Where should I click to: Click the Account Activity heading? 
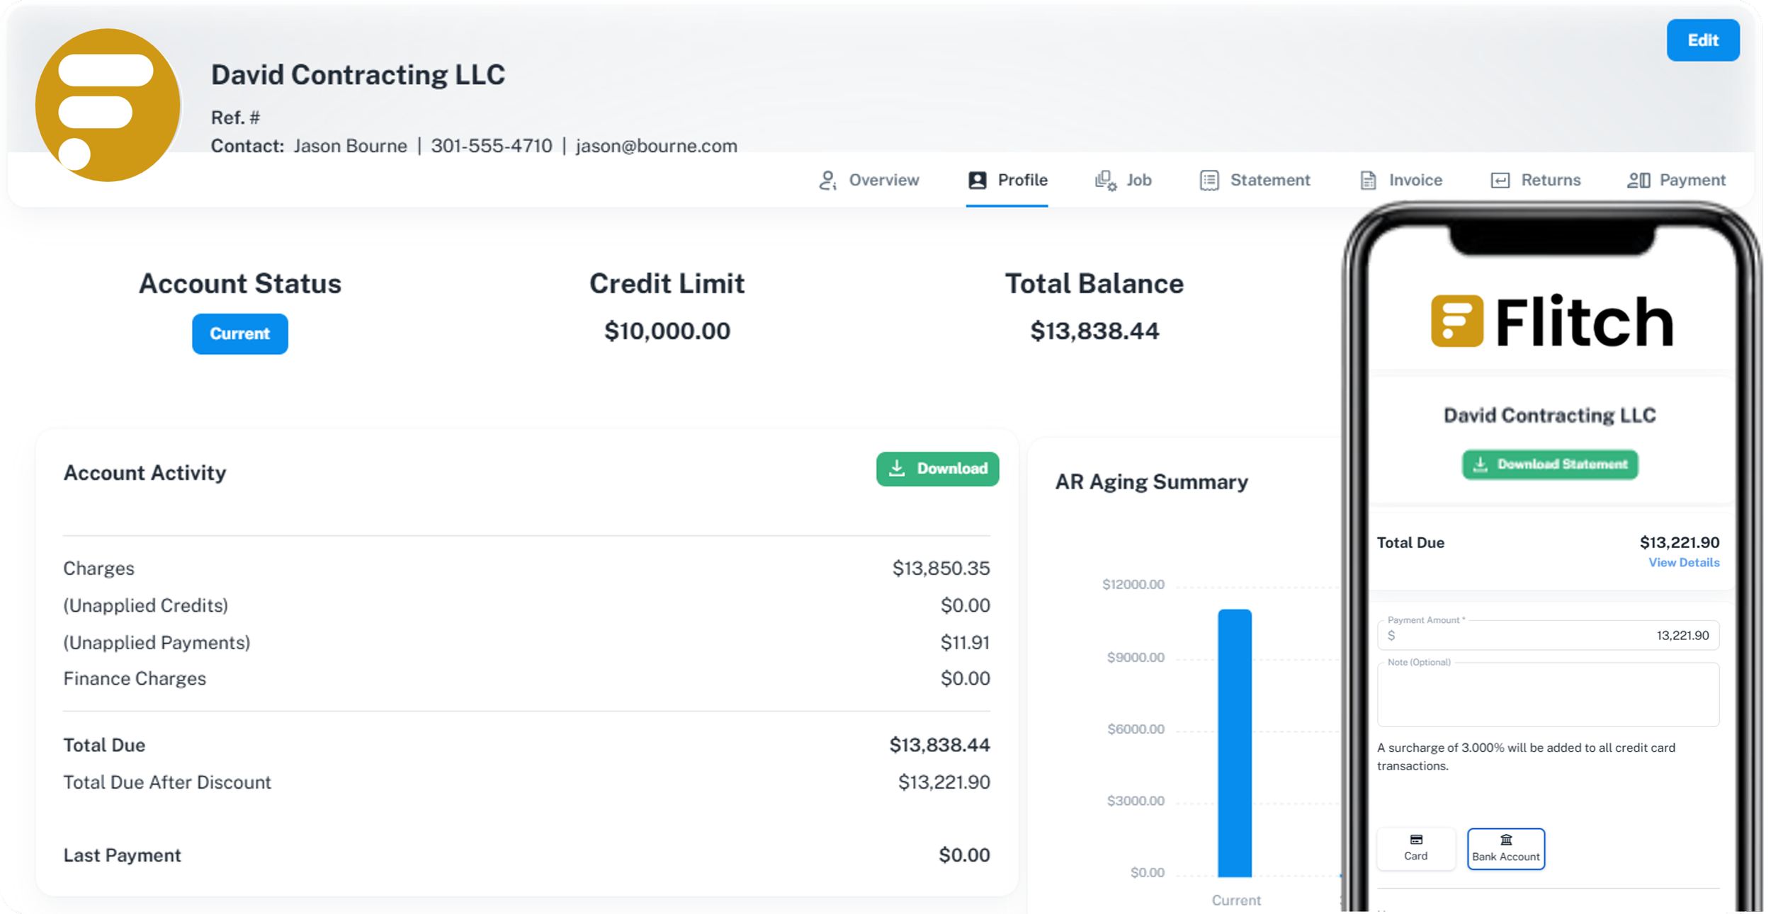pos(145,473)
